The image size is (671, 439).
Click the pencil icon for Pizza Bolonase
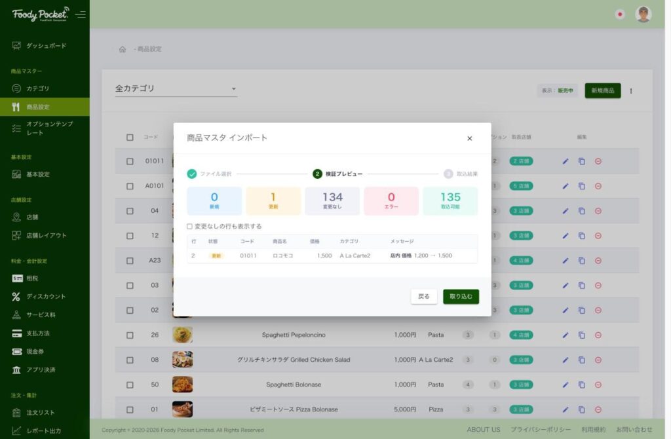[566, 410]
